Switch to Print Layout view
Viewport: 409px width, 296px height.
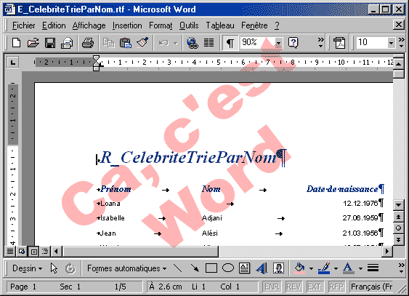pyautogui.click(x=33, y=252)
